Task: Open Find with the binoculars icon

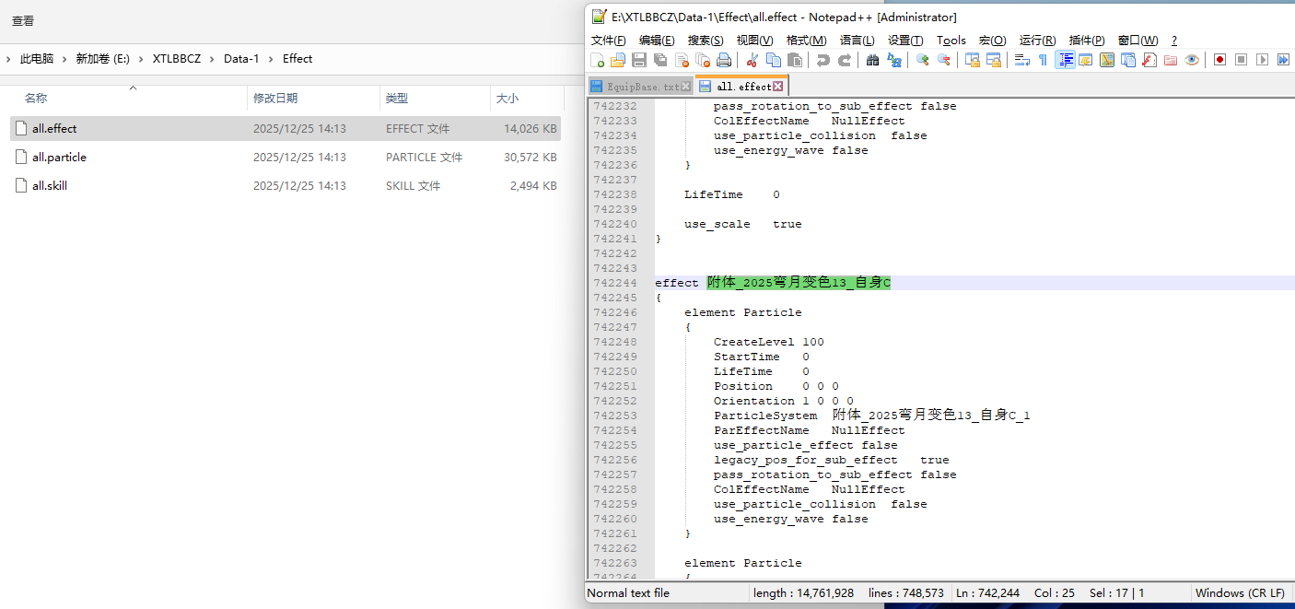Action: coord(872,60)
